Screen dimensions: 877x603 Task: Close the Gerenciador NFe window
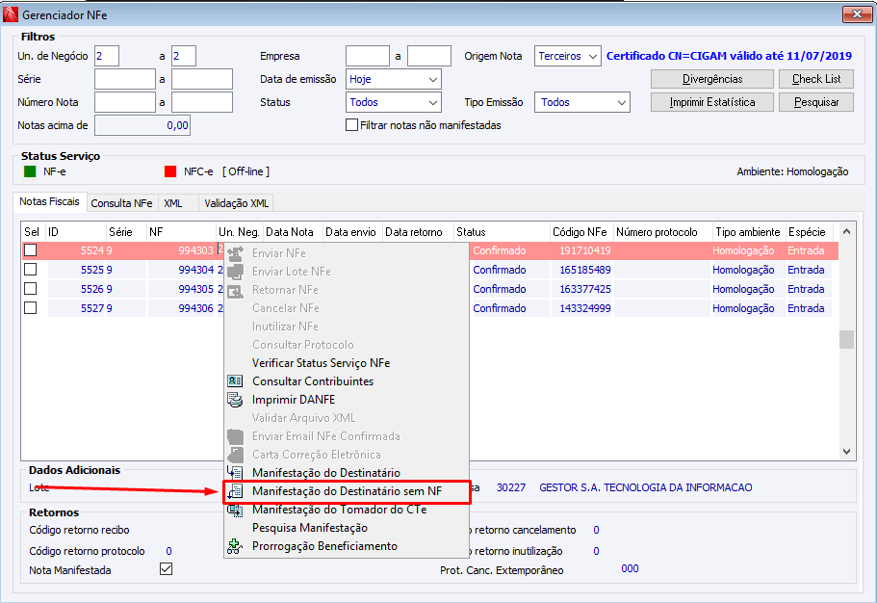click(x=857, y=14)
